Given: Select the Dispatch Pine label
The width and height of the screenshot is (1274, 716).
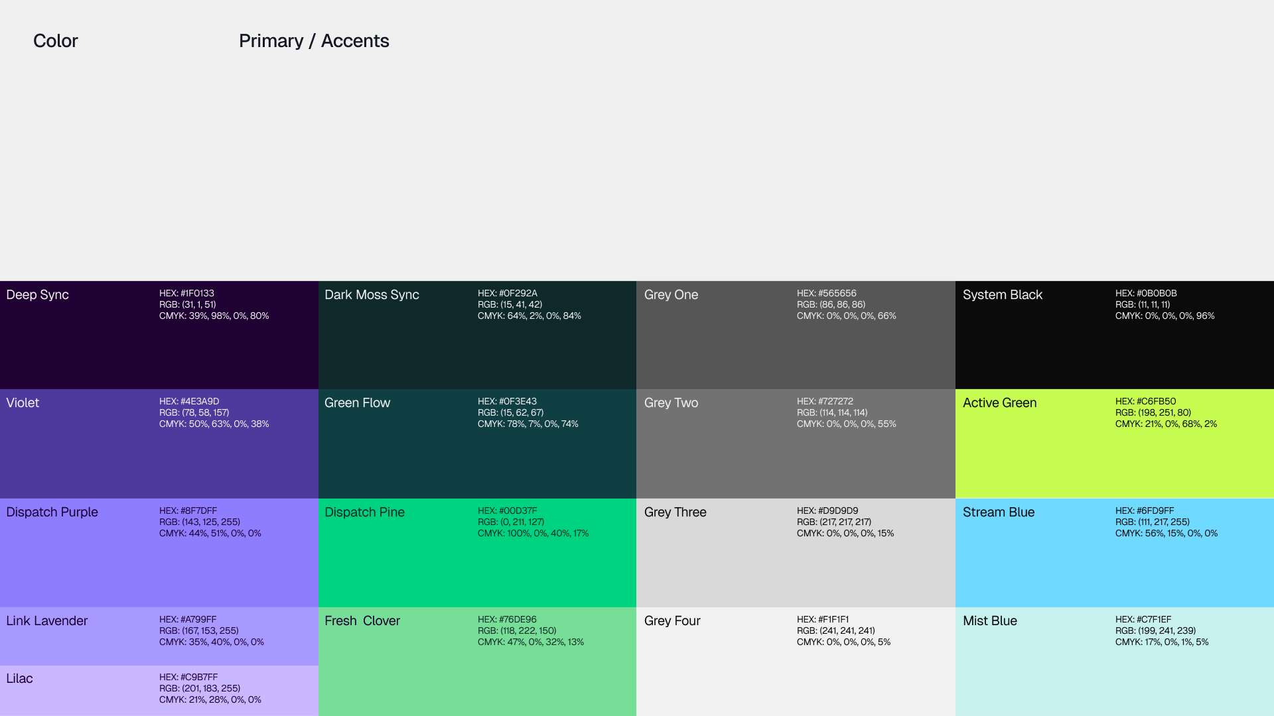Looking at the screenshot, I should coord(364,512).
